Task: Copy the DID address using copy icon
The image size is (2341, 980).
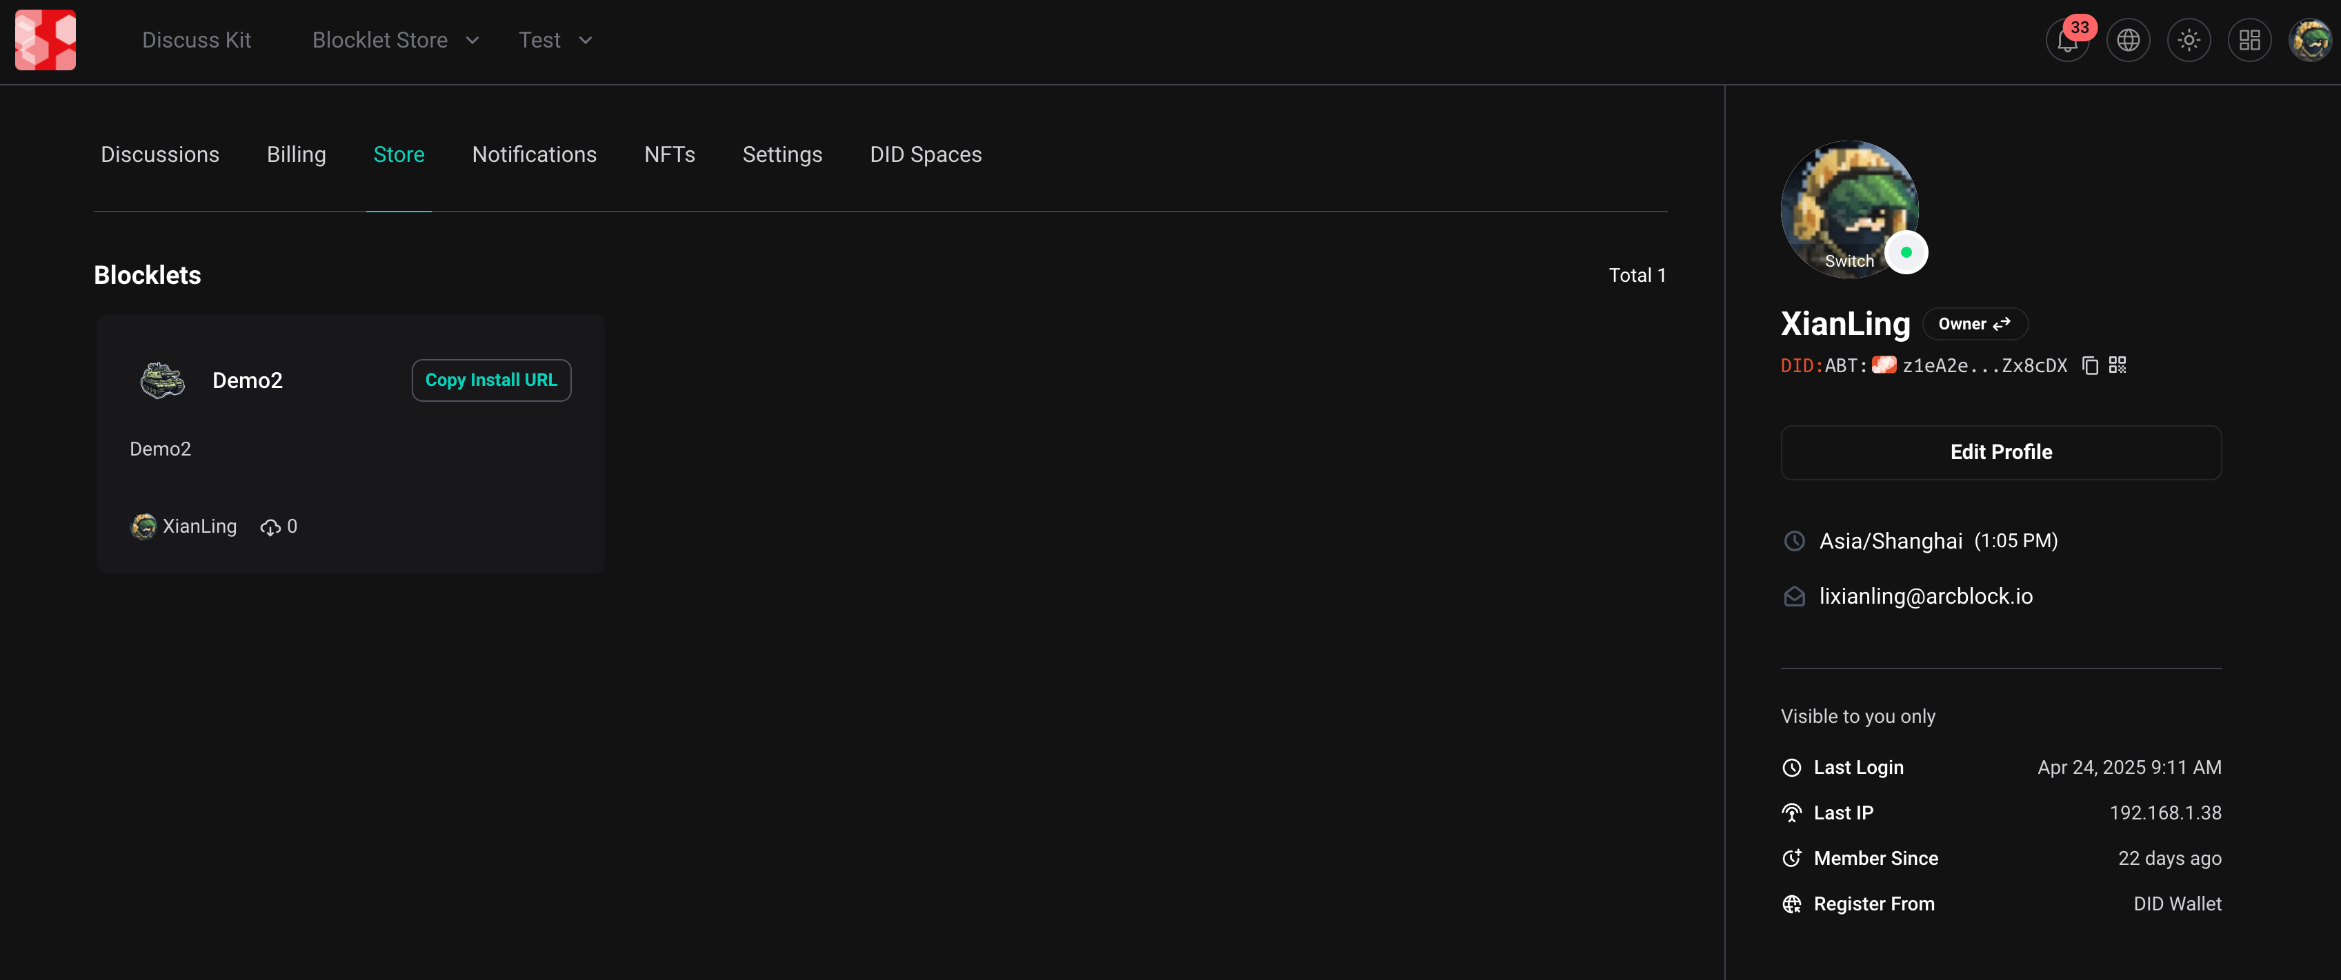Action: coord(2090,365)
